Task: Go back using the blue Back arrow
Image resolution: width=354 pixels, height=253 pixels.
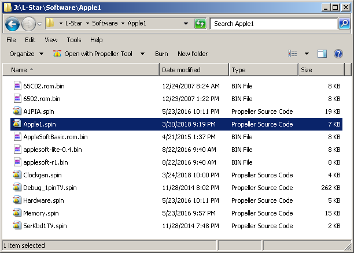Action: click(12, 24)
